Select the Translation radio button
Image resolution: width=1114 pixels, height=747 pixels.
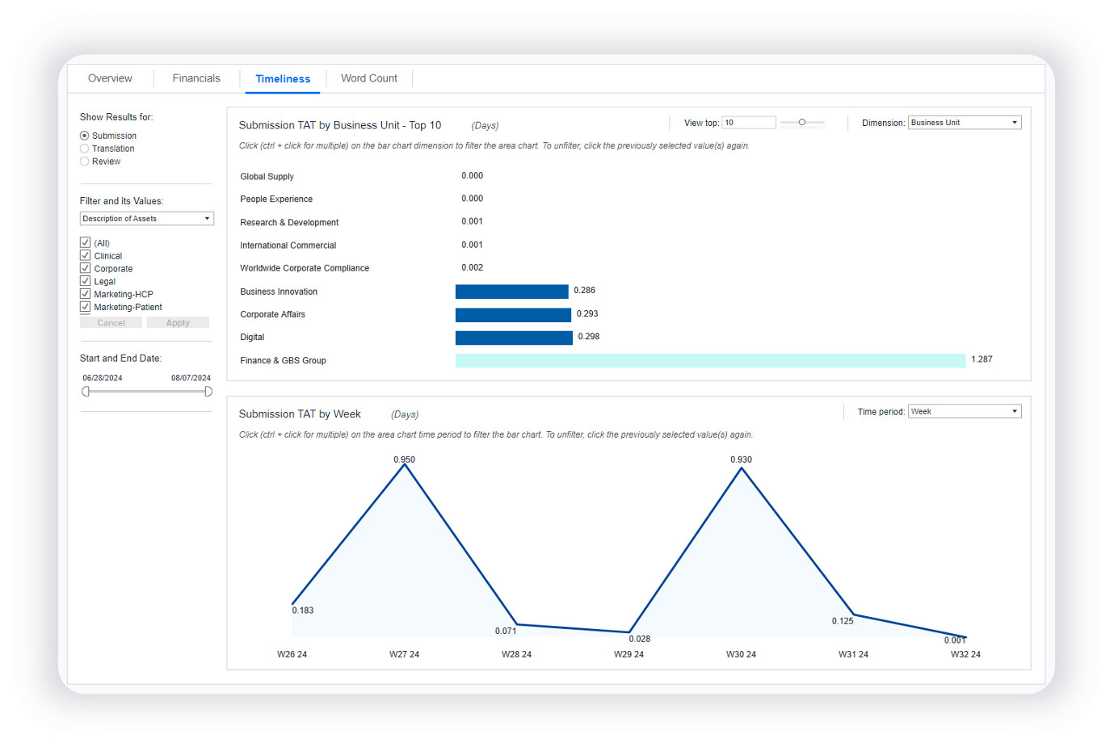[x=85, y=149]
